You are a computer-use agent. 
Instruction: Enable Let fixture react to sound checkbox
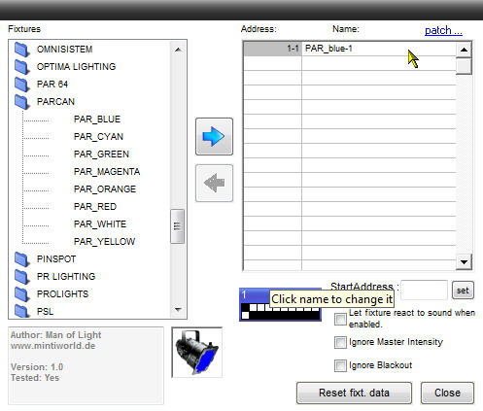[x=340, y=319]
